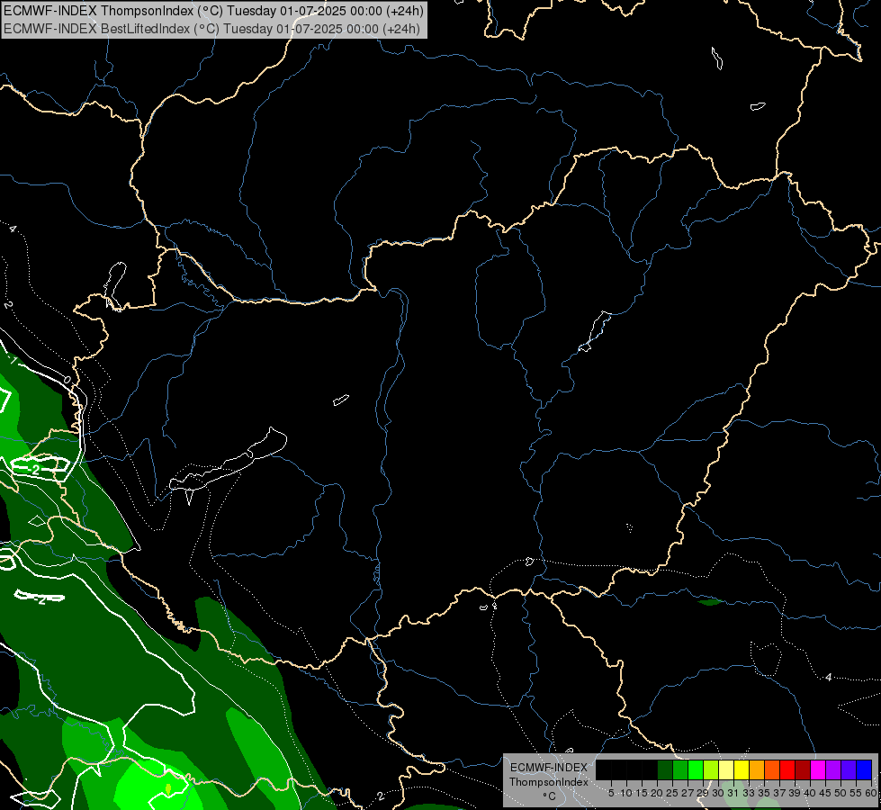The height and width of the screenshot is (810, 881).
Task: Click the BestLiftedIndex title line in the header
Action: tap(211, 29)
